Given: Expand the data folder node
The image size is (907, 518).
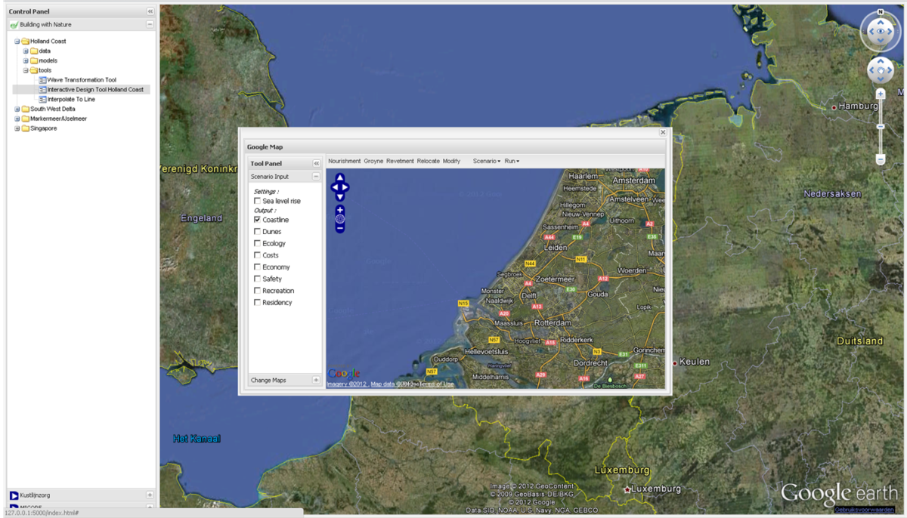Looking at the screenshot, I should (x=26, y=51).
